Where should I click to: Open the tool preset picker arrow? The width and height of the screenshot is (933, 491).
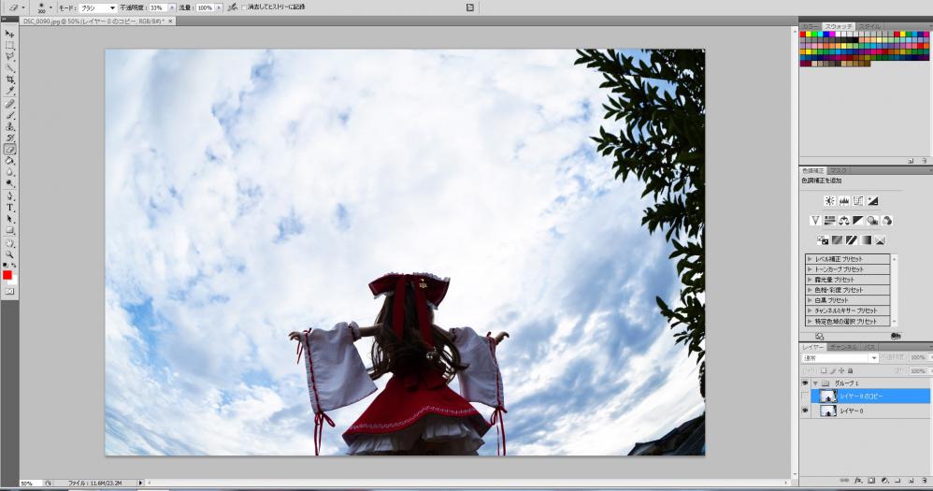(23, 8)
